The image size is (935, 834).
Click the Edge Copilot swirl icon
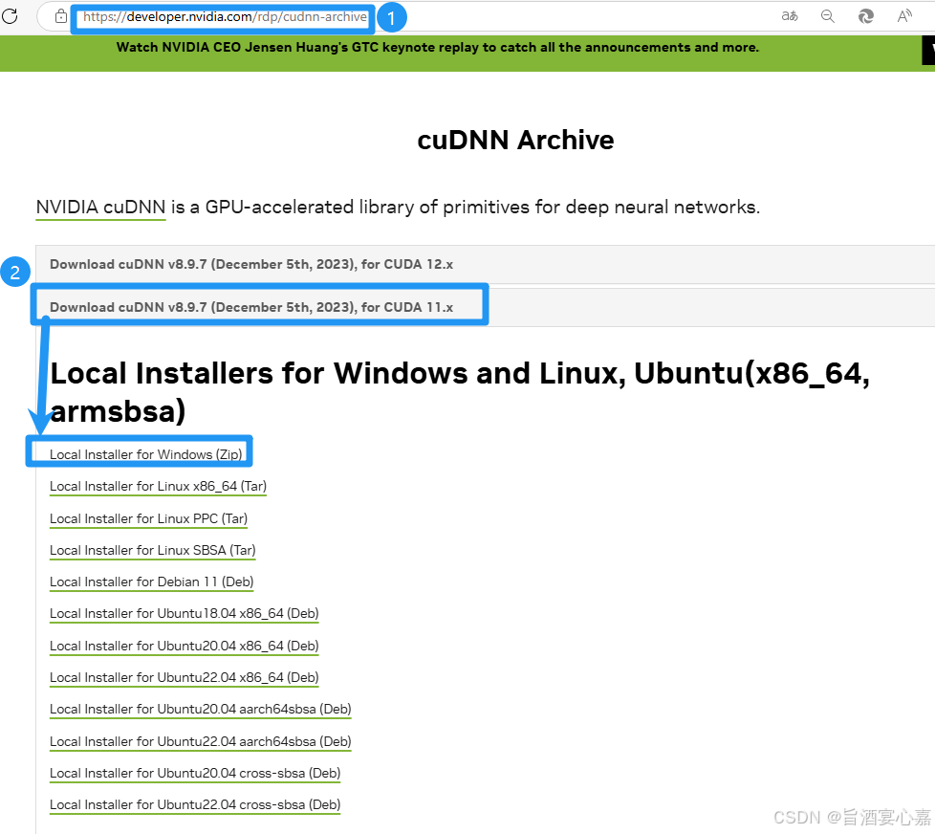click(866, 16)
